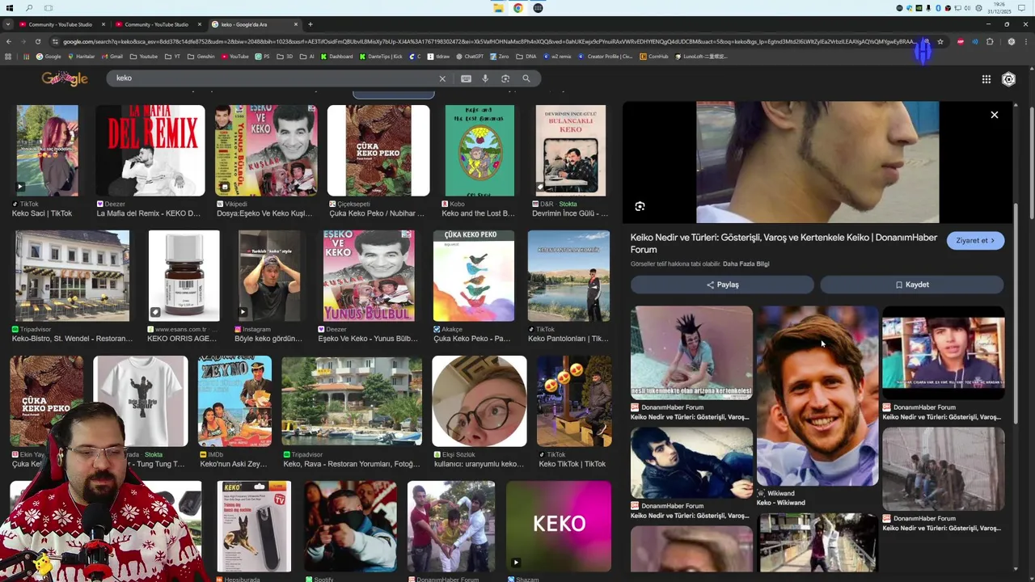This screenshot has width=1035, height=582.
Task: Open the Google apps grid icon
Action: (986, 79)
